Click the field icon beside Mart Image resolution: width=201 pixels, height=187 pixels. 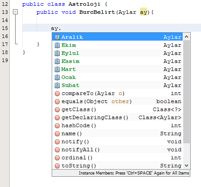pos(57,69)
